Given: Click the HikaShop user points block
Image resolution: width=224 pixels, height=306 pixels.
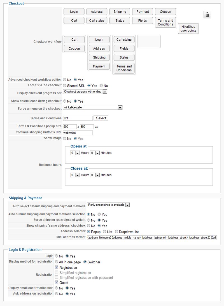Looking at the screenshot, I should click(188, 29).
